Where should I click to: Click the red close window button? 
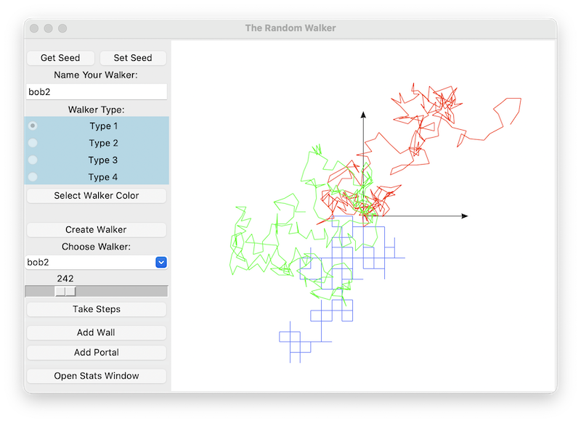(x=33, y=28)
